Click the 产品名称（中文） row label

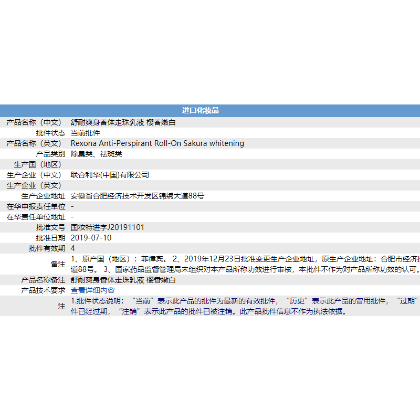[x=34, y=122]
